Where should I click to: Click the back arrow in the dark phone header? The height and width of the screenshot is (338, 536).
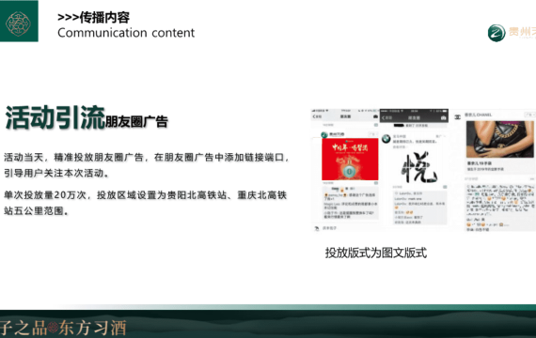tap(384, 117)
